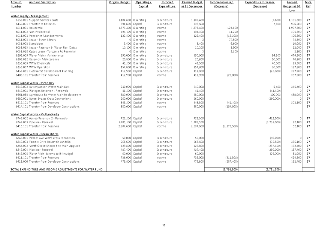Click the expenditure increase value 84,300

point(276,55)
